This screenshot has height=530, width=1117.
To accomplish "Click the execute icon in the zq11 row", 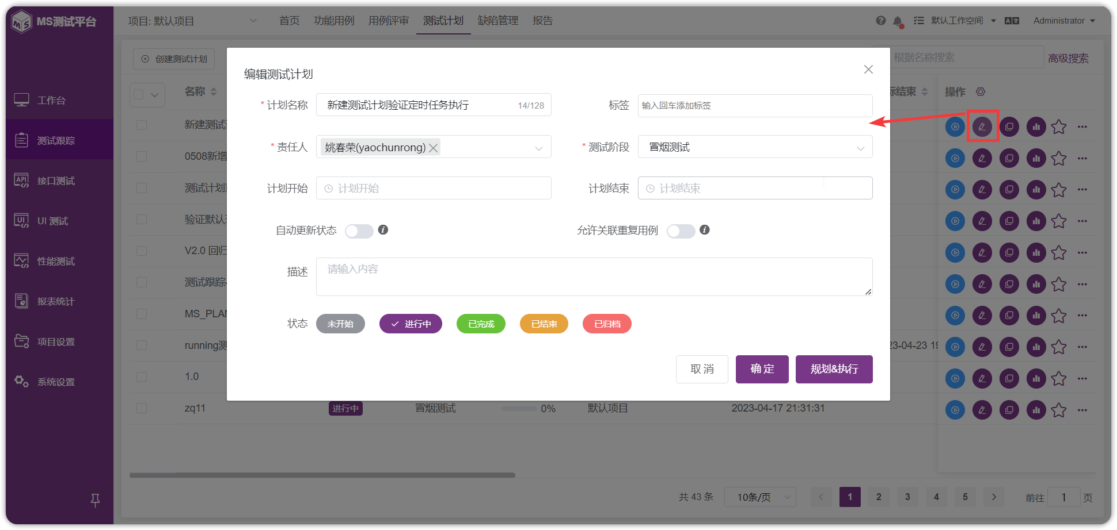I will pos(955,410).
